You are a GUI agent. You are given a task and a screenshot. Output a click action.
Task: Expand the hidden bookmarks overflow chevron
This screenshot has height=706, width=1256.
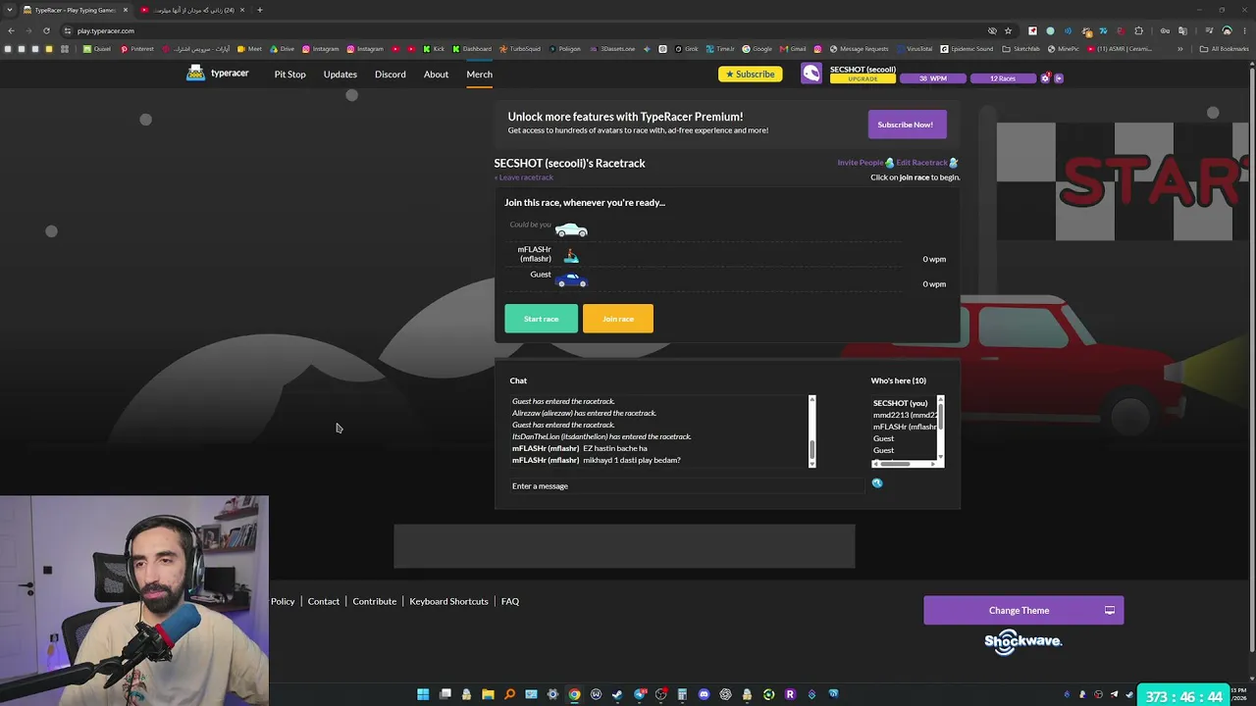1180,49
